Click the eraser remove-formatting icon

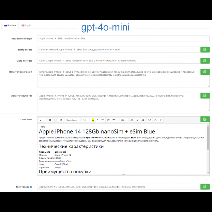(x=61, y=120)
